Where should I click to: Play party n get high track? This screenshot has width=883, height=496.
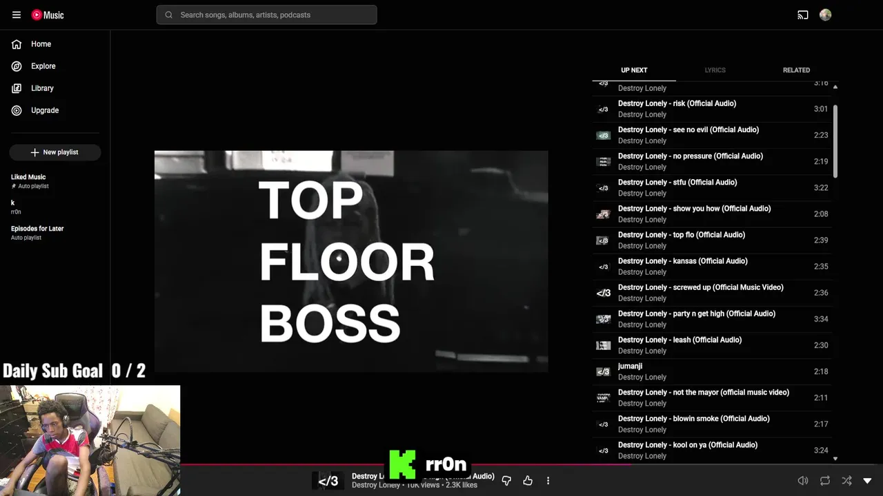712,318
